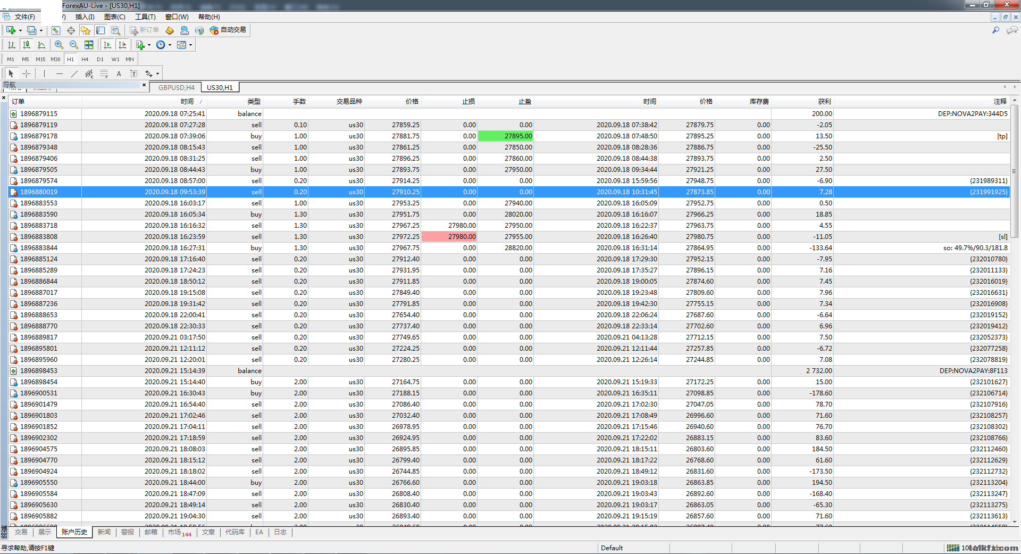This screenshot has width=1021, height=554.
Task: Select order row 1896883844
Action: click(x=509, y=248)
